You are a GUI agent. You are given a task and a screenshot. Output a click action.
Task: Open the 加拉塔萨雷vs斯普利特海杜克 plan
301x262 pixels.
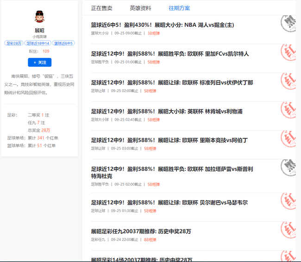172,173
